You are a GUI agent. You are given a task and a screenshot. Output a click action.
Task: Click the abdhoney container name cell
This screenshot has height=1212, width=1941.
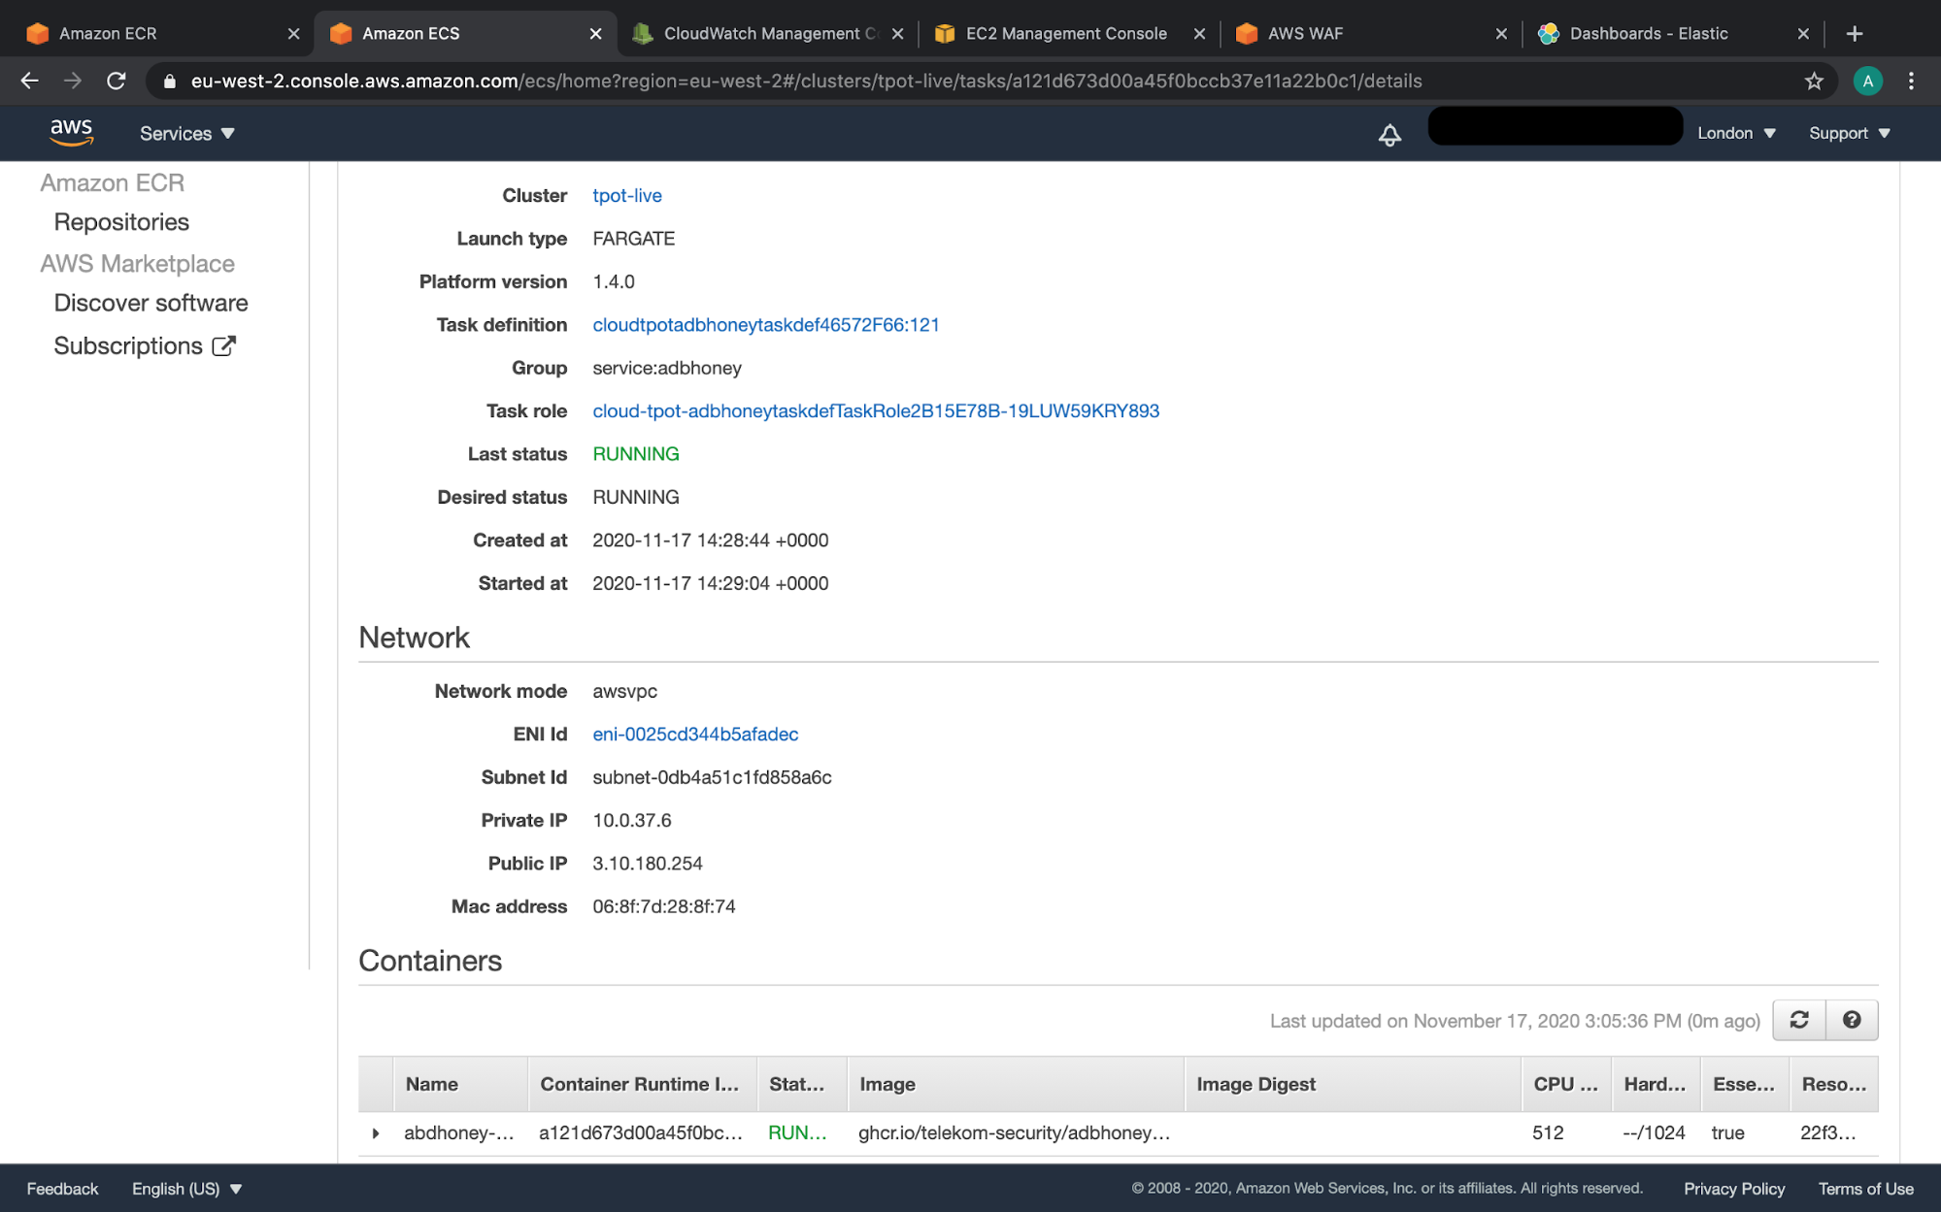click(x=458, y=1133)
